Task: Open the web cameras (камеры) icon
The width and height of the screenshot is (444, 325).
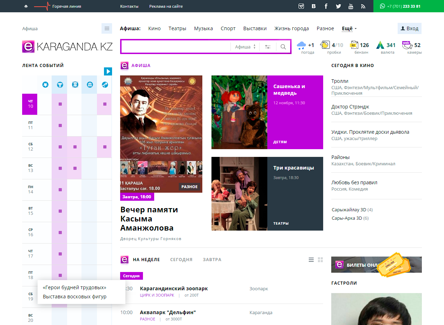Action: click(407, 45)
